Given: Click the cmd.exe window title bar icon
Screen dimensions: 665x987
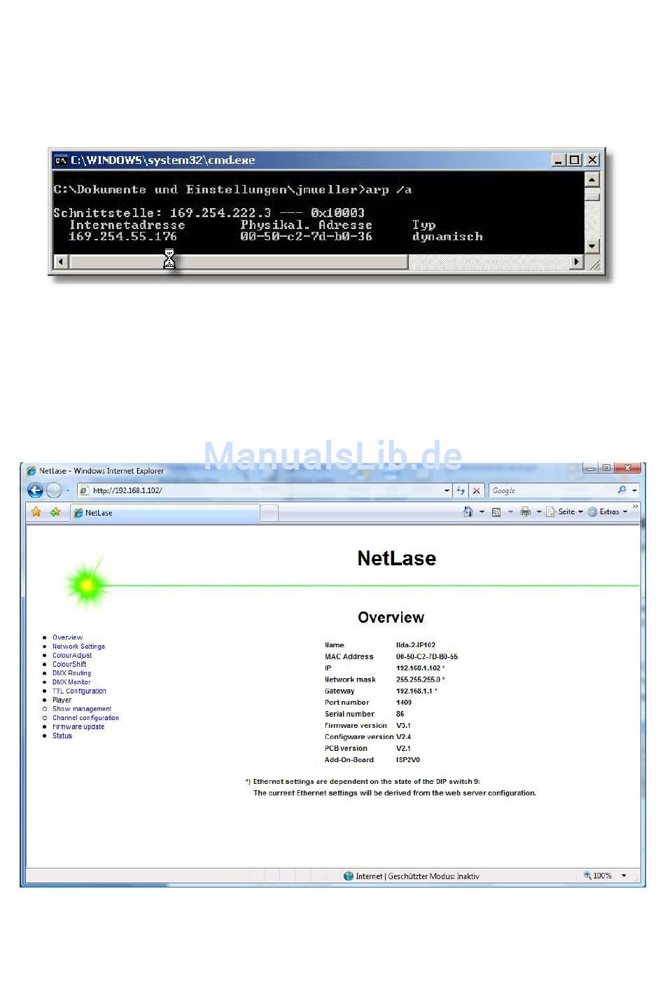Looking at the screenshot, I should 61,160.
